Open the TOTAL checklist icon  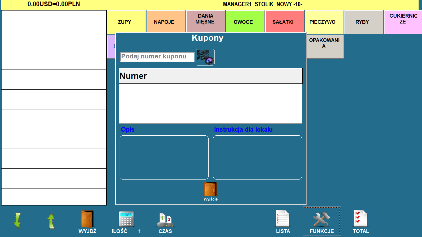coord(361,218)
